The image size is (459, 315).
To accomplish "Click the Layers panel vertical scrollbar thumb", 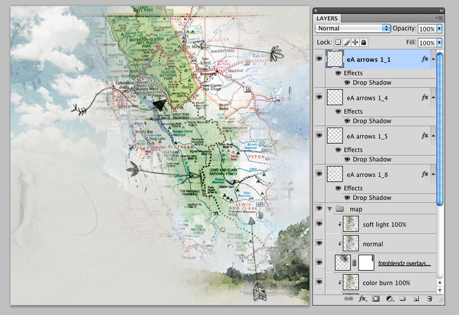I will [439, 129].
